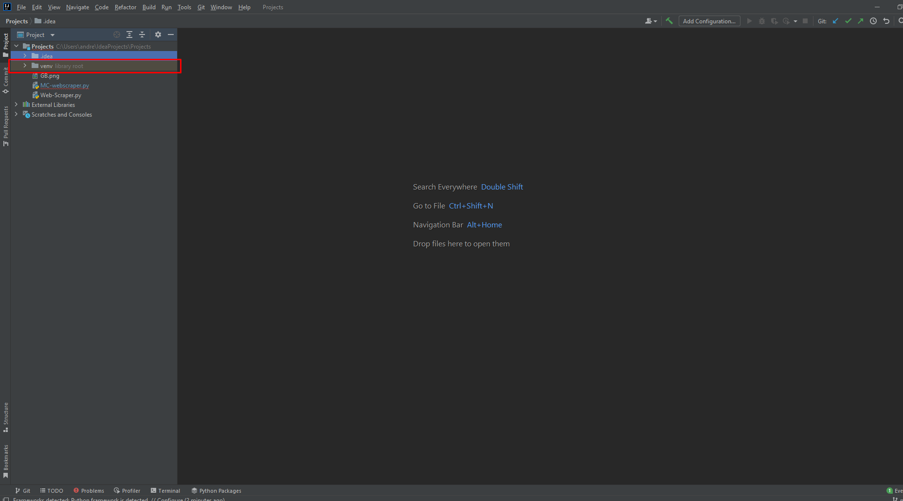Open the Build menu
The width and height of the screenshot is (903, 501).
[149, 7]
